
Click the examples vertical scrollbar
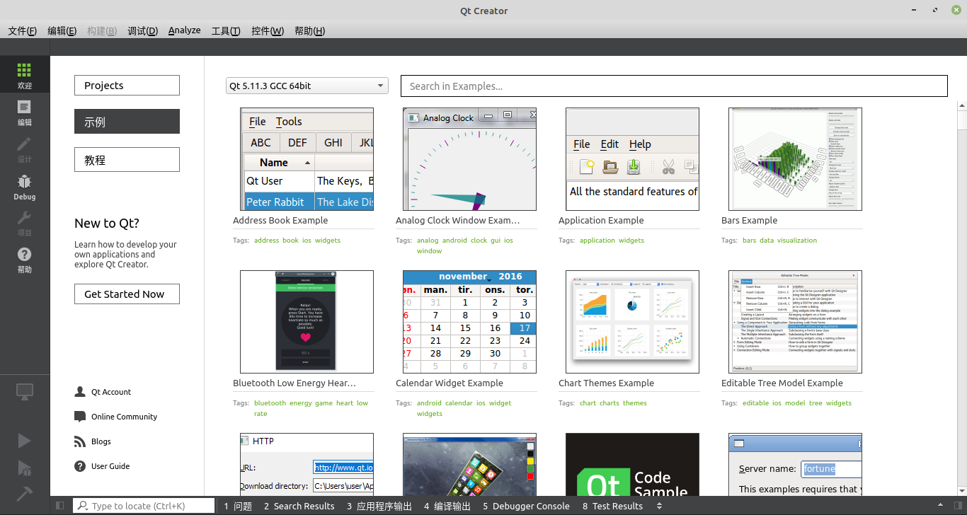(962, 298)
